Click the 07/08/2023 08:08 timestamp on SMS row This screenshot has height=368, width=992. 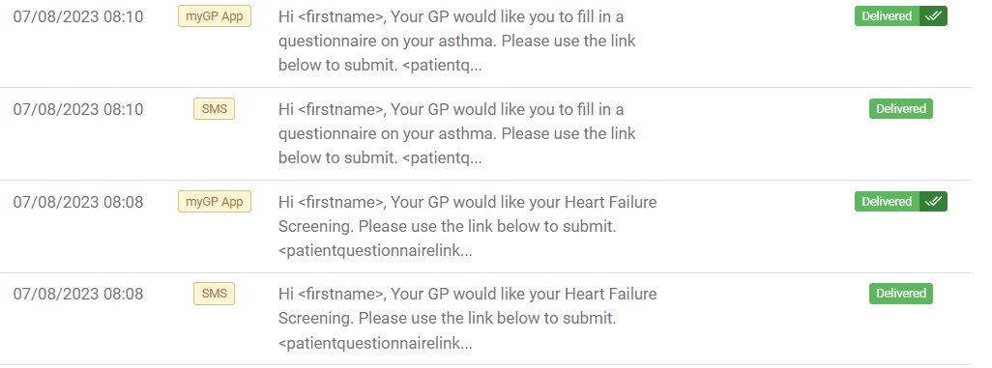point(78,294)
